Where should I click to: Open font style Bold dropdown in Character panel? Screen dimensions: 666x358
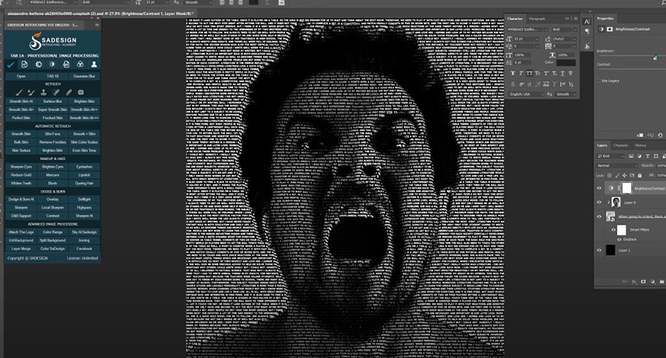(575, 29)
